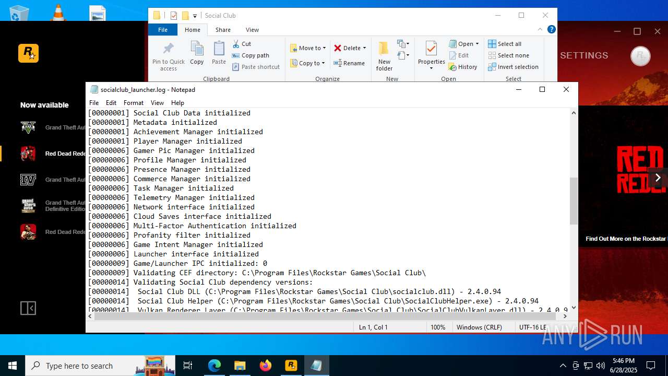Screen dimensions: 668x376
Task: Open Microsoft Edge from taskbar
Action: [214, 366]
